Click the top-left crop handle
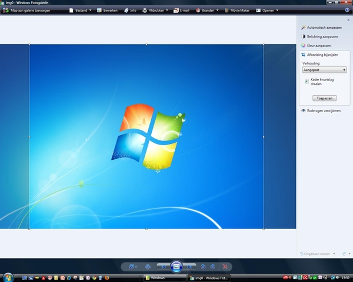The image size is (353, 282). (x=29, y=45)
